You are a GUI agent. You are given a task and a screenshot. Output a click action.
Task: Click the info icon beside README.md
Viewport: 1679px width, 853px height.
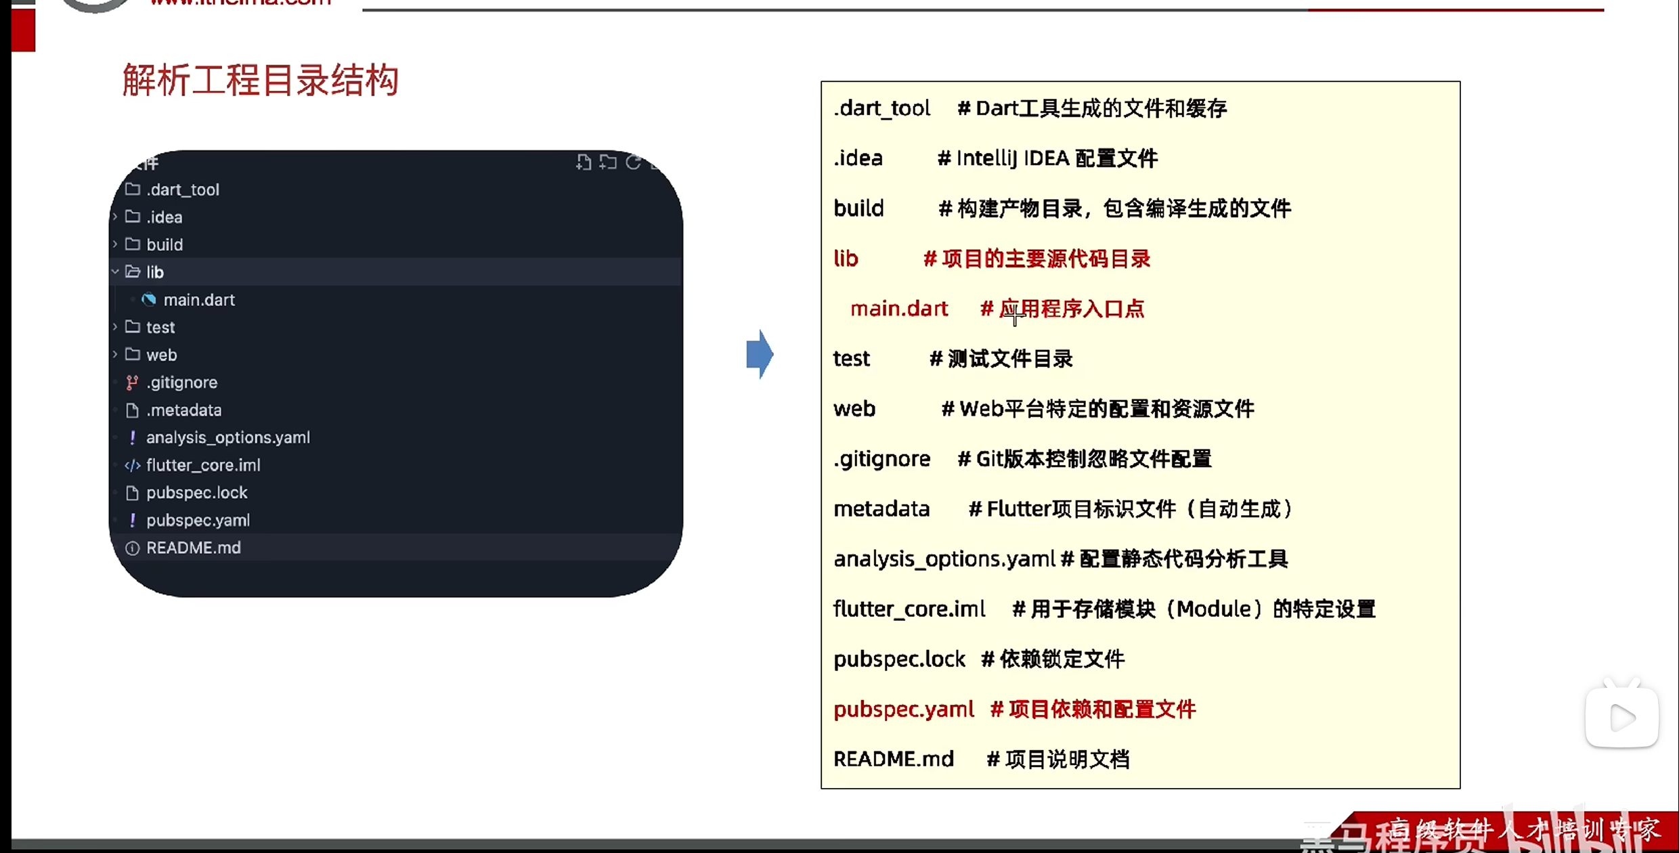click(x=133, y=548)
